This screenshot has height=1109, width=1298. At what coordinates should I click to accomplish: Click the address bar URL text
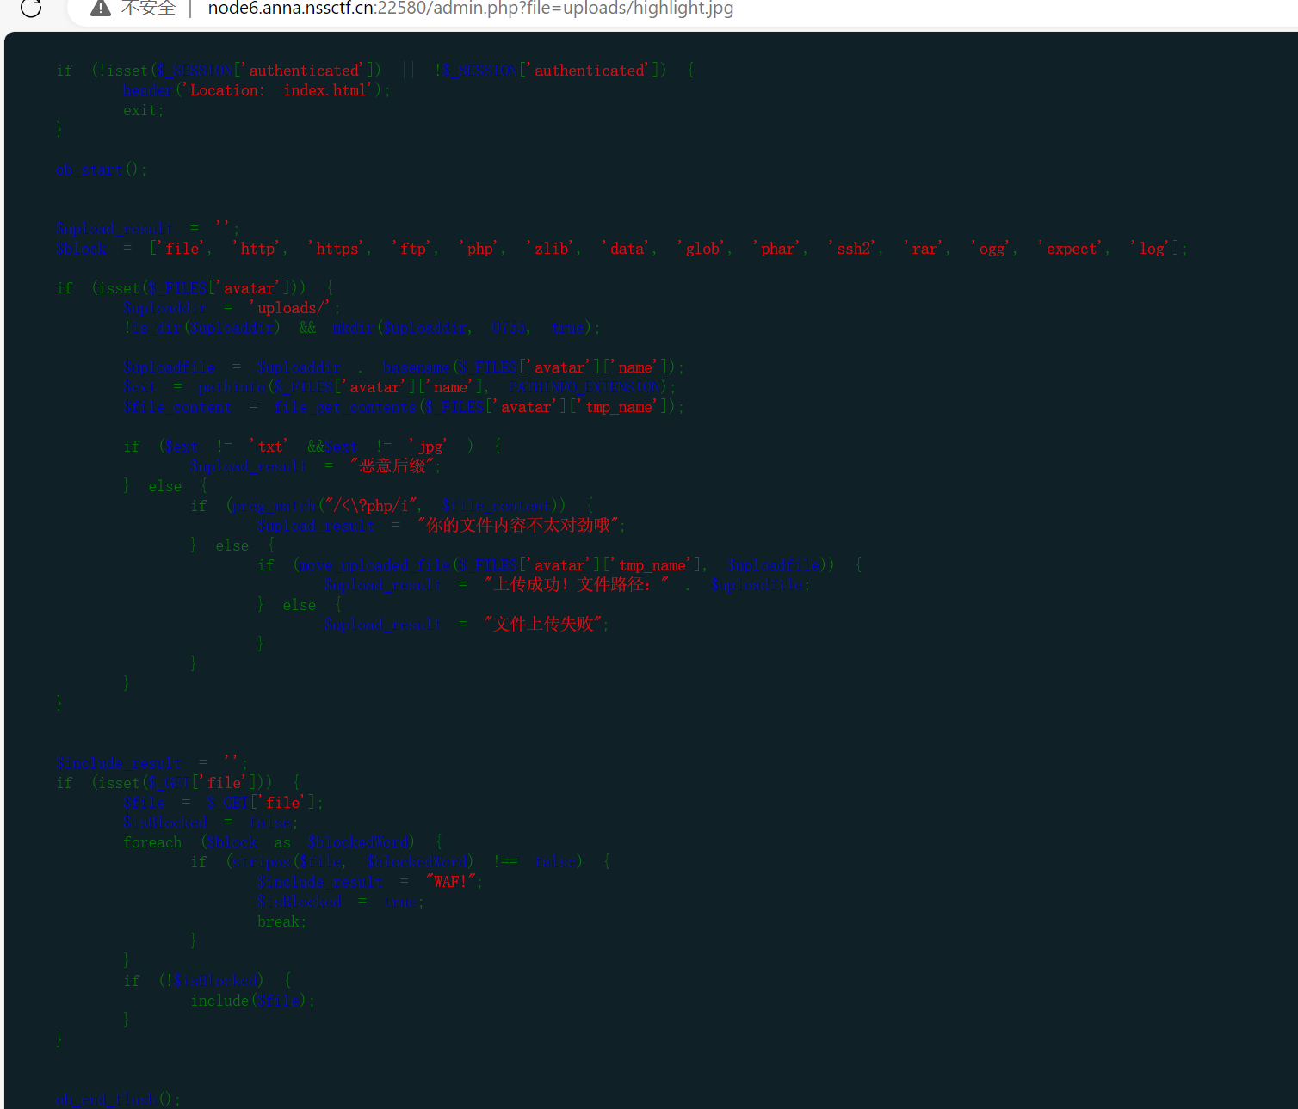[470, 9]
